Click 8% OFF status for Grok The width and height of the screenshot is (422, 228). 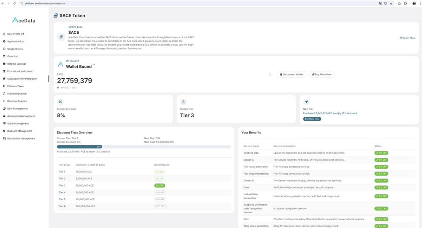pyautogui.click(x=381, y=188)
